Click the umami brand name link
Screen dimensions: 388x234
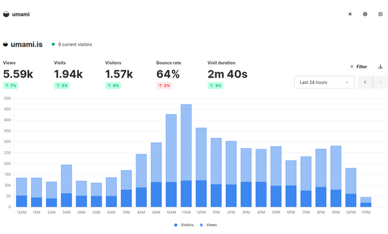[x=21, y=14]
